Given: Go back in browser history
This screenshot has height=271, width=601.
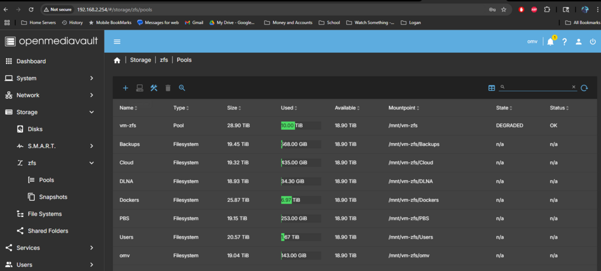Looking at the screenshot, I should (6, 10).
